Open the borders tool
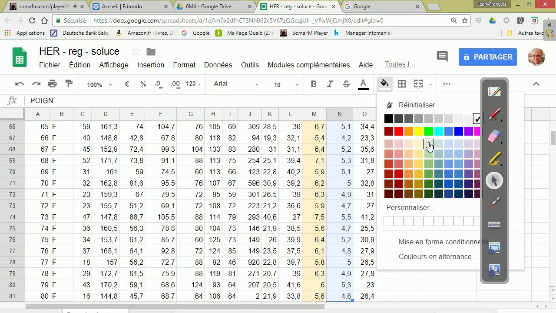The image size is (556, 313). pos(402,84)
